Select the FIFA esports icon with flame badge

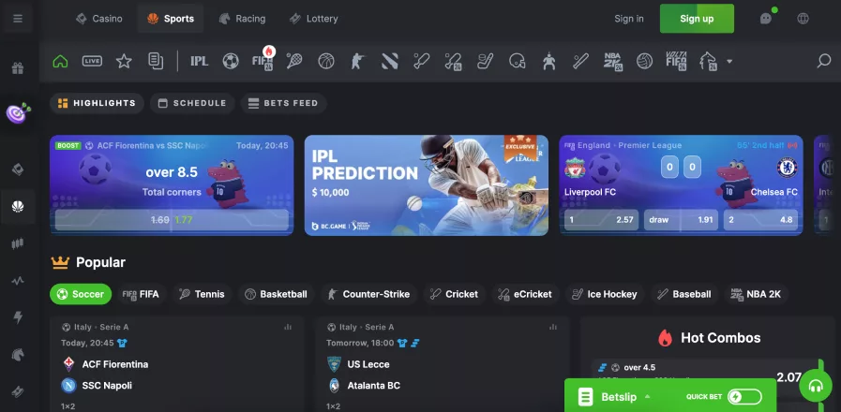click(263, 60)
